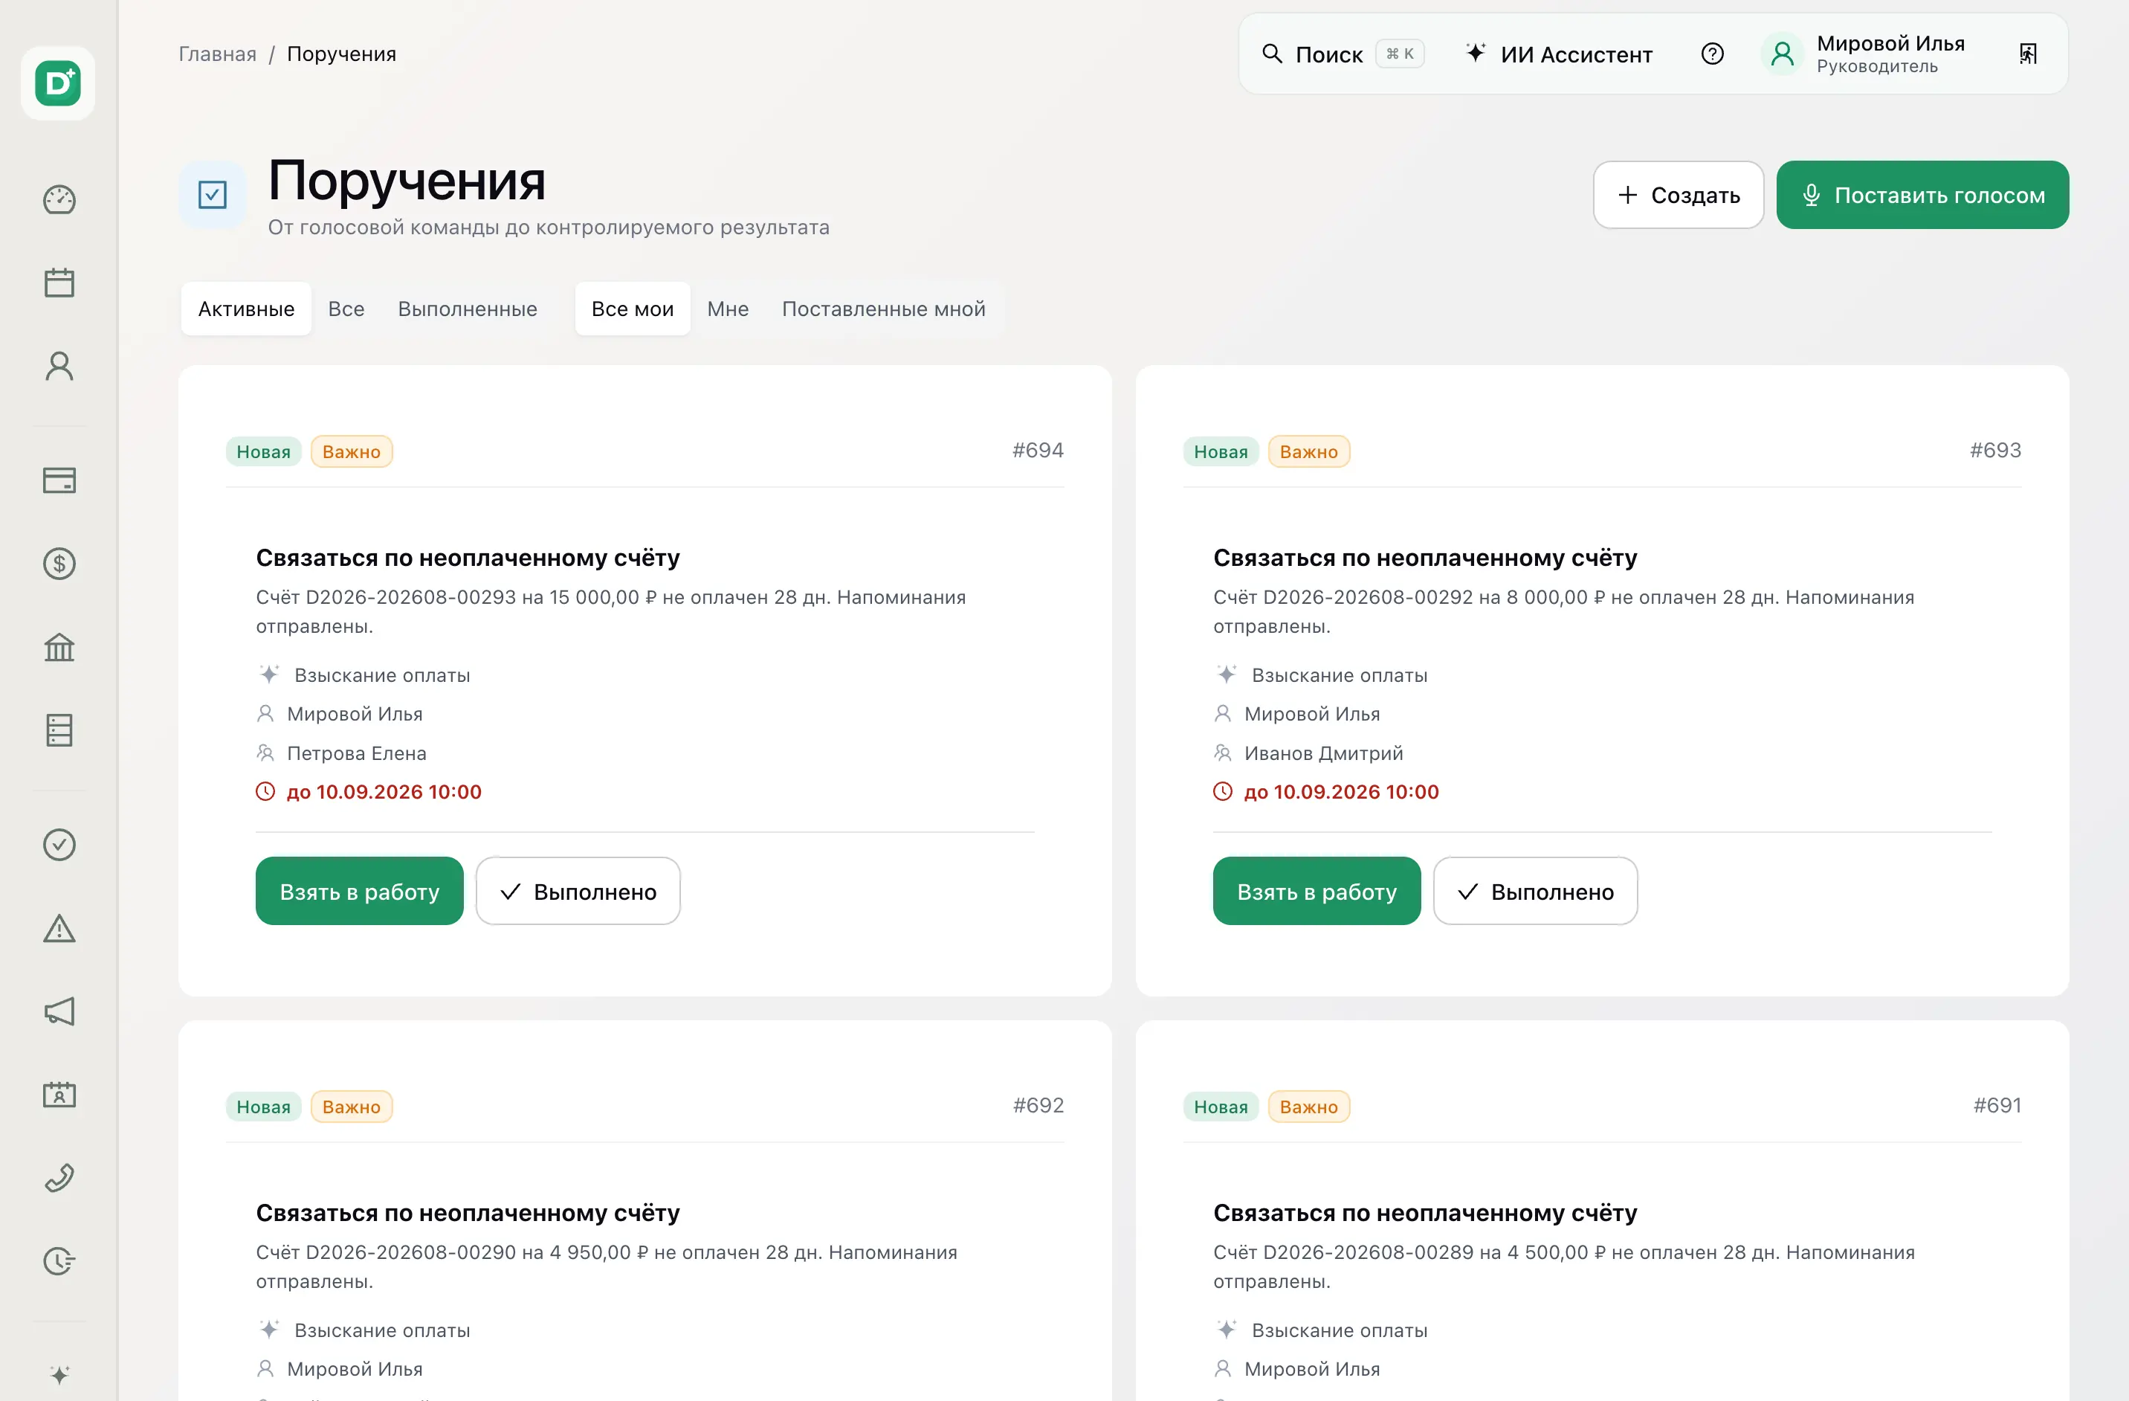Viewport: 2129px width, 1401px height.
Task: Click invoice text D2026-202608-00289 in #691
Action: coord(1368,1252)
